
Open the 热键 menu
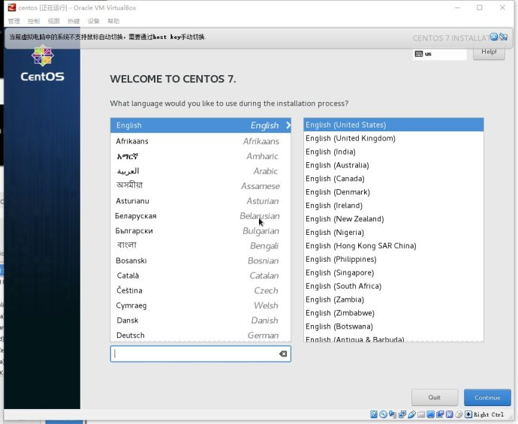click(x=74, y=21)
